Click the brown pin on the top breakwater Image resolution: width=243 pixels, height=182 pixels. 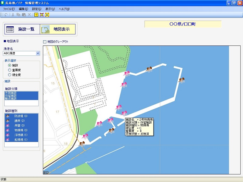click(x=149, y=69)
